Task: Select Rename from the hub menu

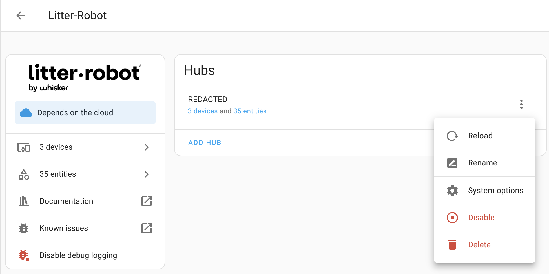Action: click(x=482, y=163)
